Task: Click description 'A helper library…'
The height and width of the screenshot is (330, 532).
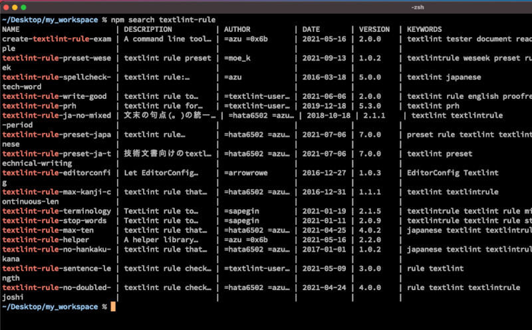Action: pyautogui.click(x=161, y=240)
